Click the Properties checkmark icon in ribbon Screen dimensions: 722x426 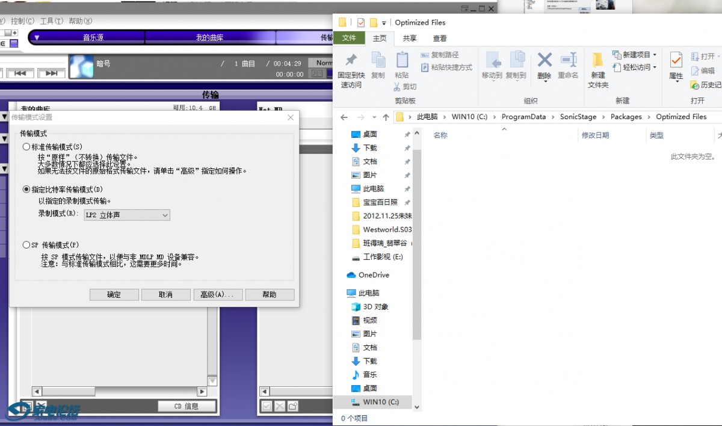(x=676, y=60)
